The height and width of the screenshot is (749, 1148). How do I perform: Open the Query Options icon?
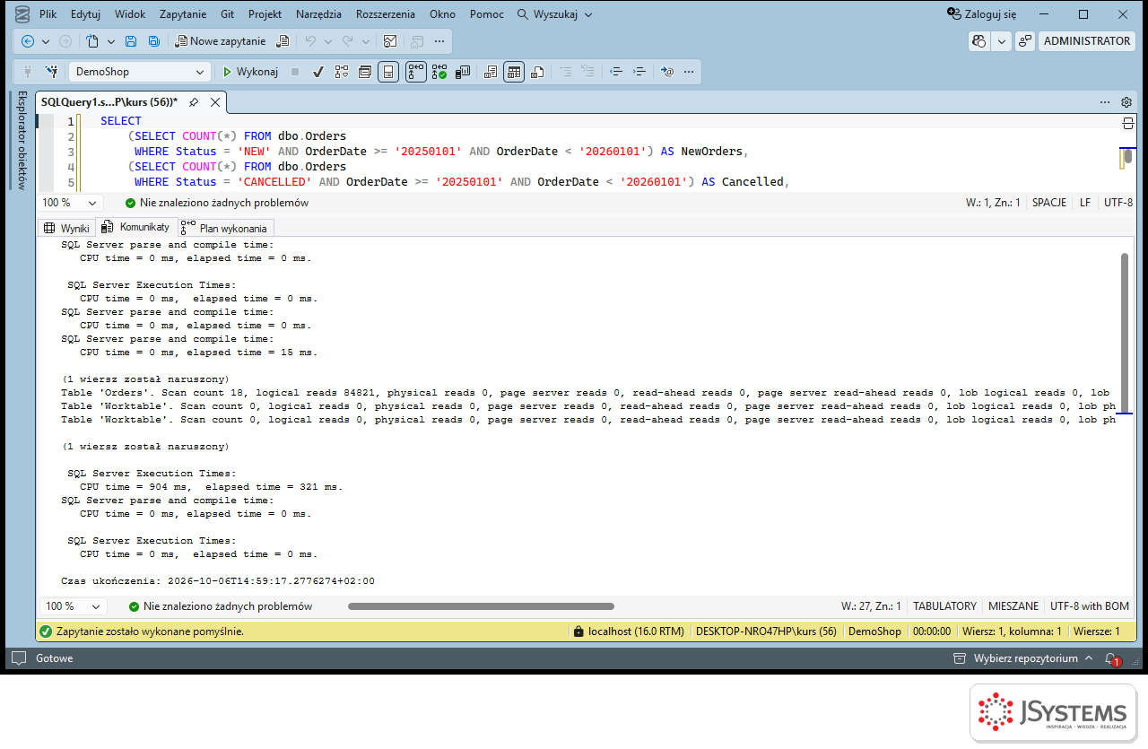click(365, 72)
